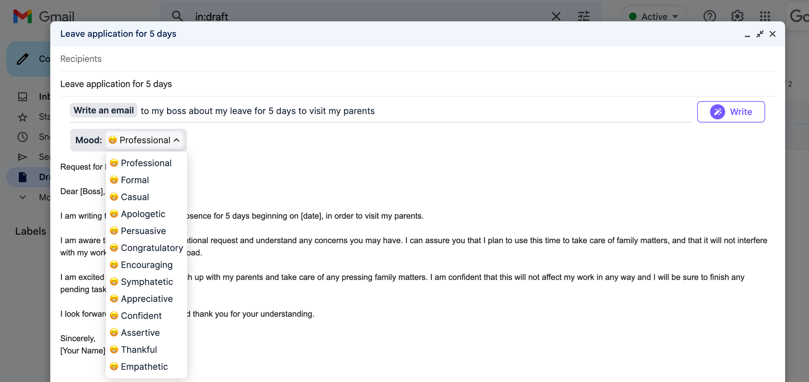Select the Congratulatory mood entry

coord(151,248)
